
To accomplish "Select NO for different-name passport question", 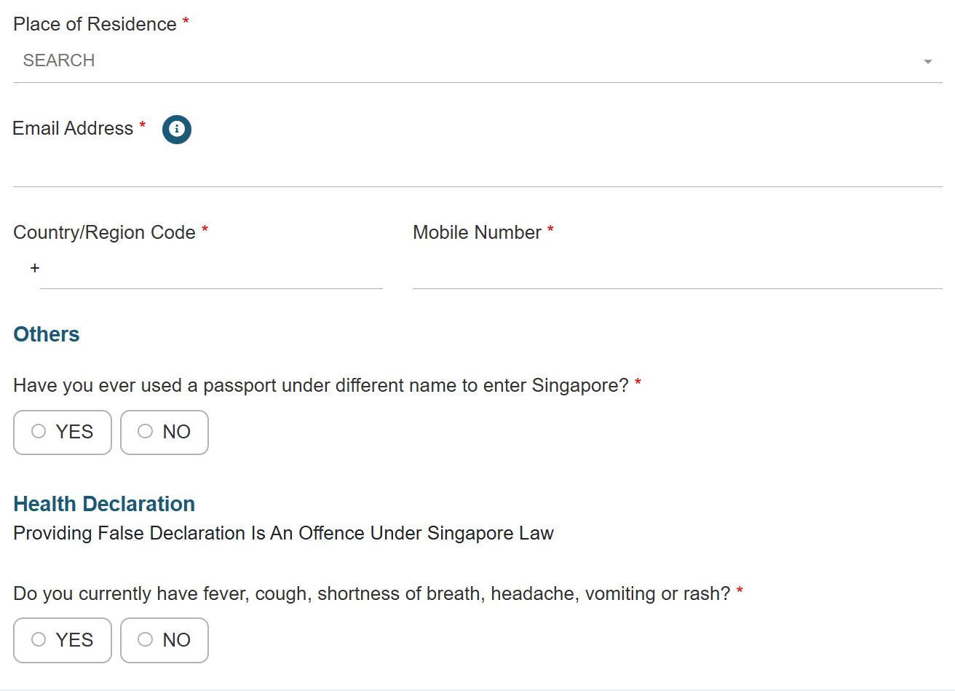I will [165, 433].
